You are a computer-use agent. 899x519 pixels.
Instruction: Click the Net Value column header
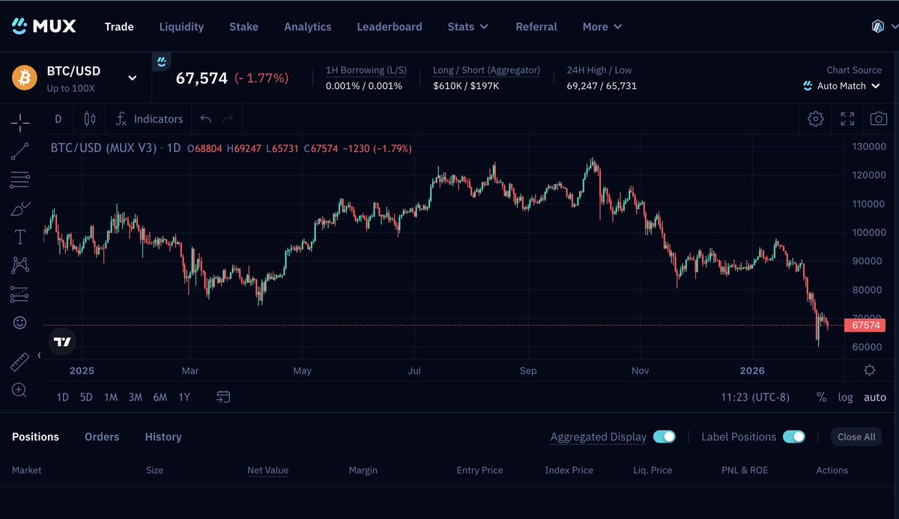point(268,470)
